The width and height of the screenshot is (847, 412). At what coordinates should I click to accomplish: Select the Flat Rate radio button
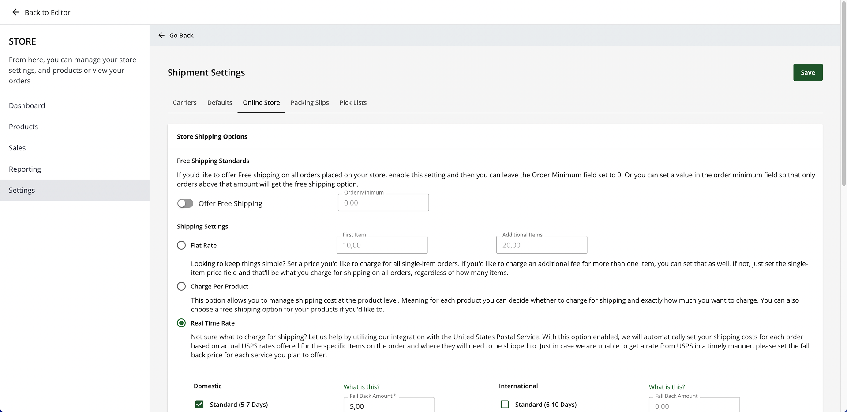pos(181,245)
